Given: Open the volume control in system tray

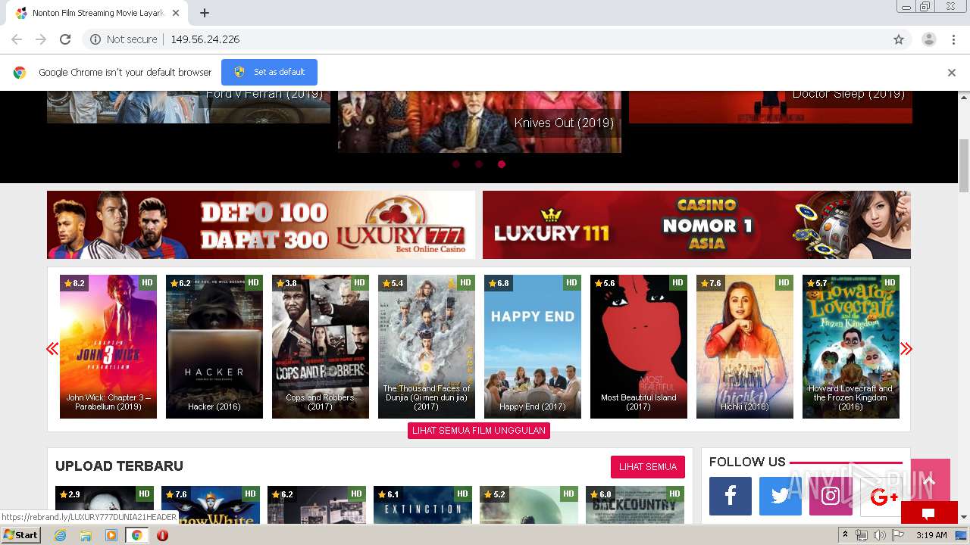Looking at the screenshot, I should click(879, 535).
